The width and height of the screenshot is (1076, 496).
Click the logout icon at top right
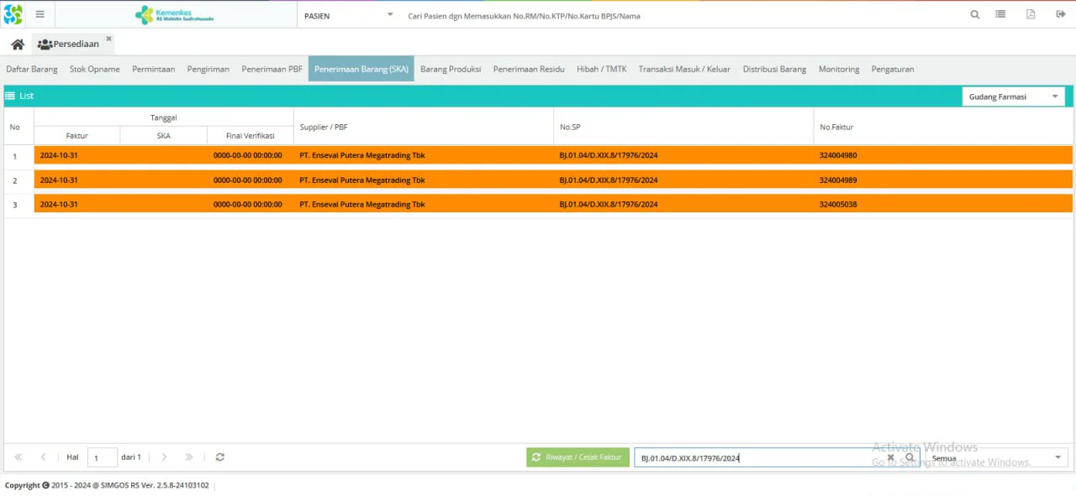[1060, 14]
